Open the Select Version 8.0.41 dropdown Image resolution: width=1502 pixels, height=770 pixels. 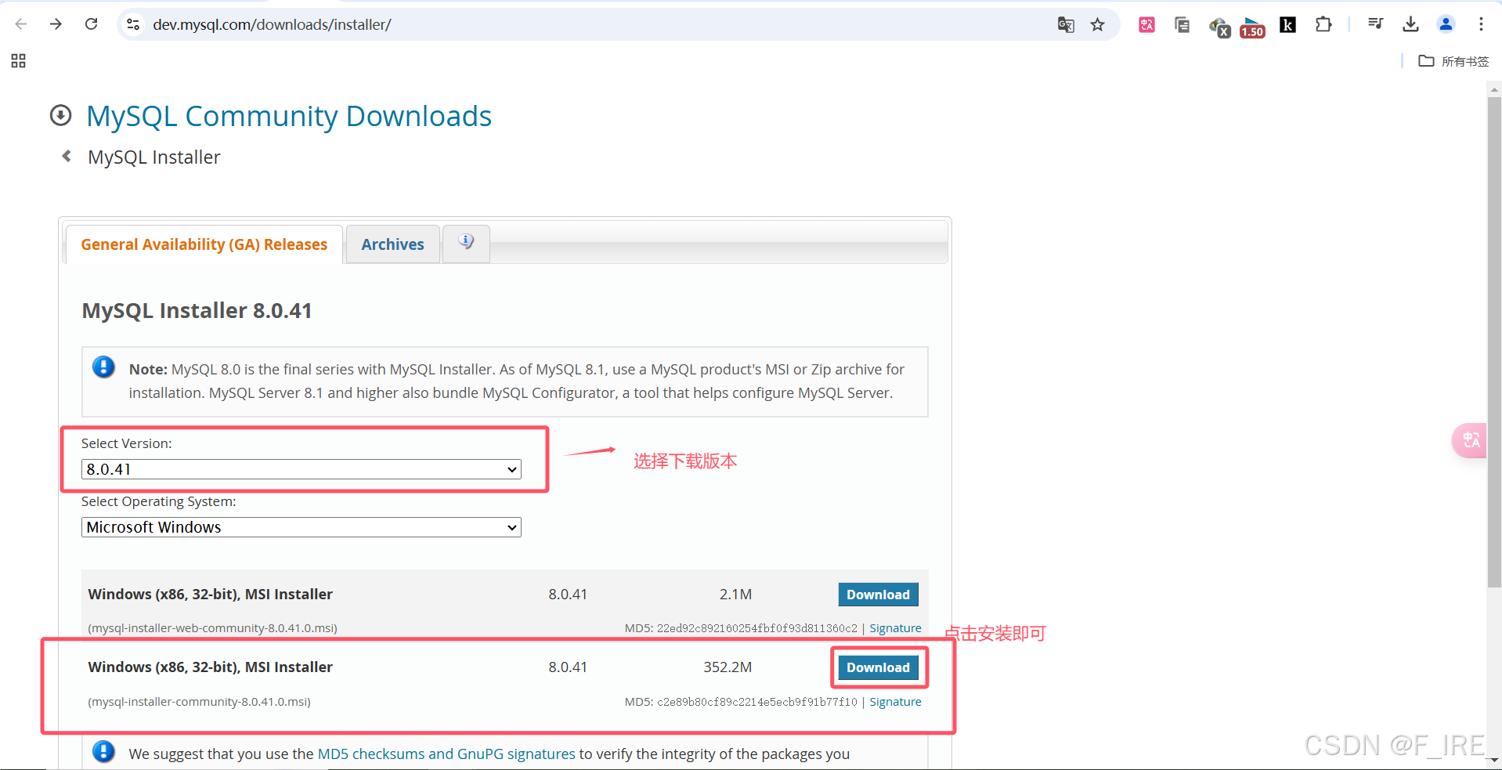coord(301,469)
